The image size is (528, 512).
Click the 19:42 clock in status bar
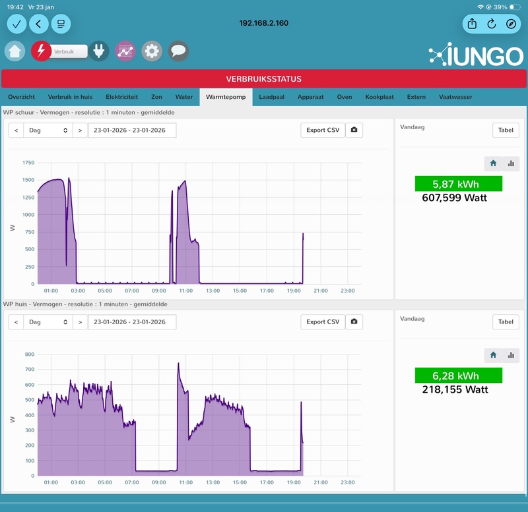pyautogui.click(x=15, y=7)
